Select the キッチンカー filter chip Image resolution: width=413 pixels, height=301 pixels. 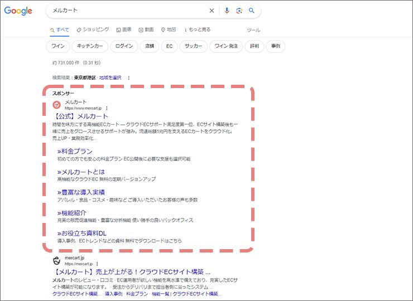(x=90, y=46)
